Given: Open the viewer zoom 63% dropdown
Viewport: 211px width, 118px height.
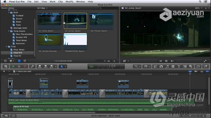Looking at the screenshot, I should coord(198,8).
